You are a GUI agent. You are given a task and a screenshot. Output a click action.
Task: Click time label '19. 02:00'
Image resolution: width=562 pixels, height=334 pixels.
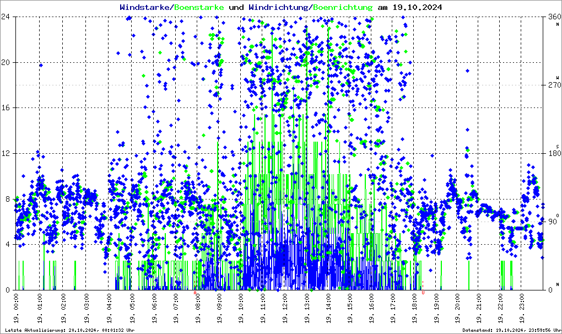[63, 308]
